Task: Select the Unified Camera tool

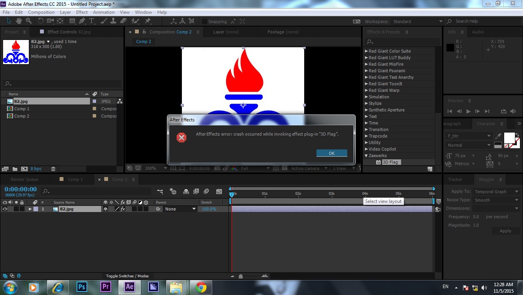Action: tap(50, 21)
